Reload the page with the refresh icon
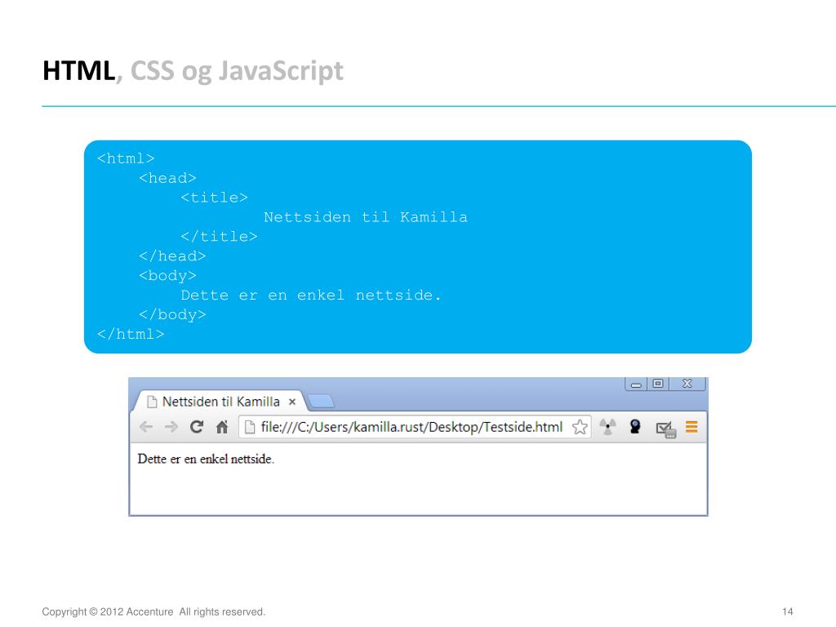The image size is (836, 627). click(x=197, y=426)
